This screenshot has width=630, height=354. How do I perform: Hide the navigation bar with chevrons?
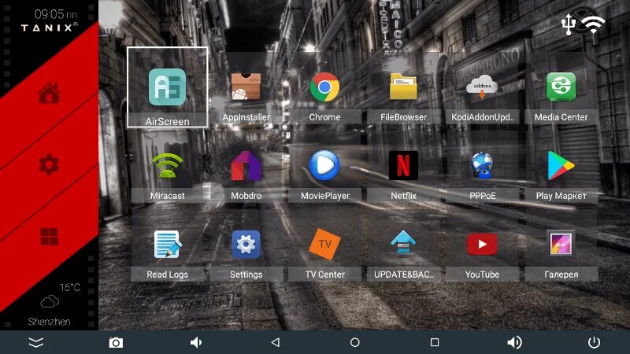point(35,342)
